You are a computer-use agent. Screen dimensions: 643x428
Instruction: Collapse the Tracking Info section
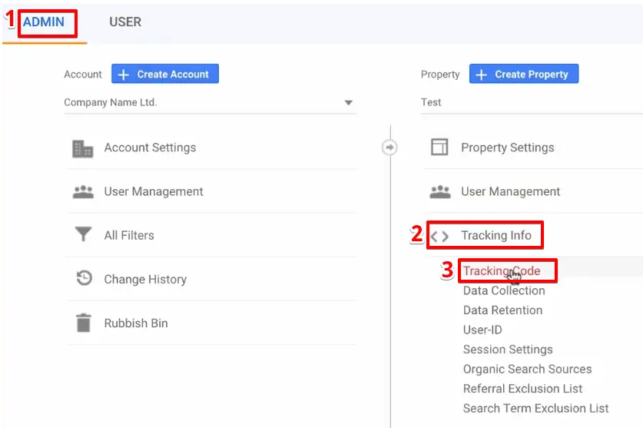(496, 236)
